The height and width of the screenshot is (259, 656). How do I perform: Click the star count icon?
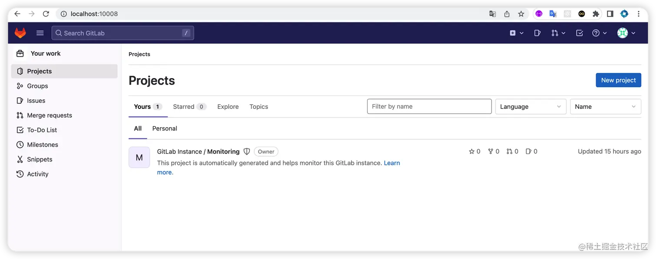pos(472,151)
